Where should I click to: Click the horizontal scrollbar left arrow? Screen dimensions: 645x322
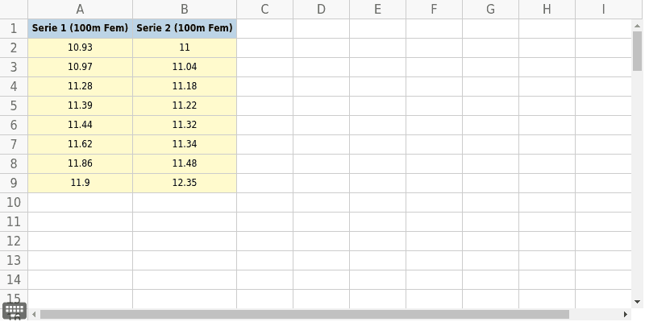click(x=34, y=314)
